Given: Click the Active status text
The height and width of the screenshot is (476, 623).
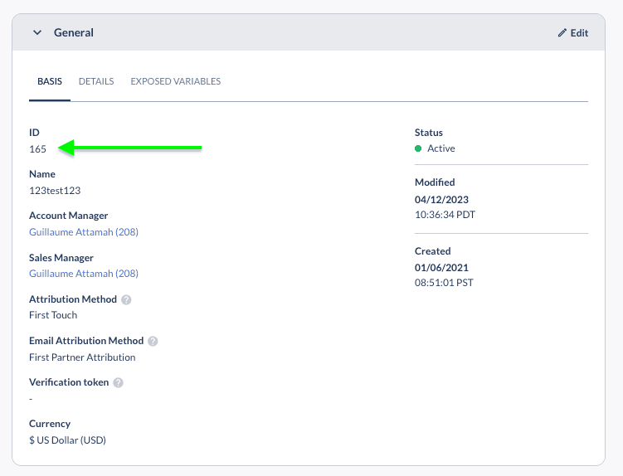Looking at the screenshot, I should click(x=441, y=148).
